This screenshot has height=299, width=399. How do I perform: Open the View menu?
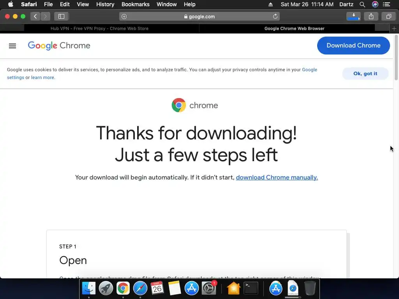coord(83,4)
